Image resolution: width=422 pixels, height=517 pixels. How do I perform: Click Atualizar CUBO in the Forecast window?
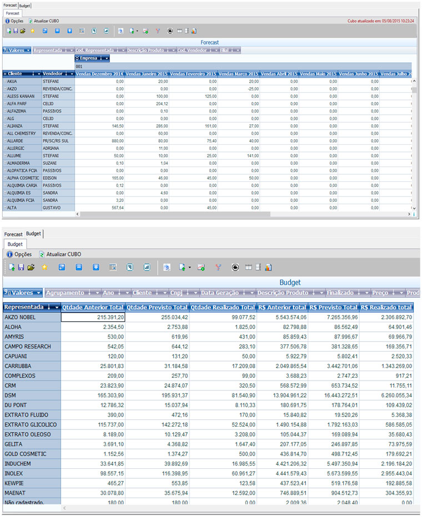pyautogui.click(x=43, y=21)
